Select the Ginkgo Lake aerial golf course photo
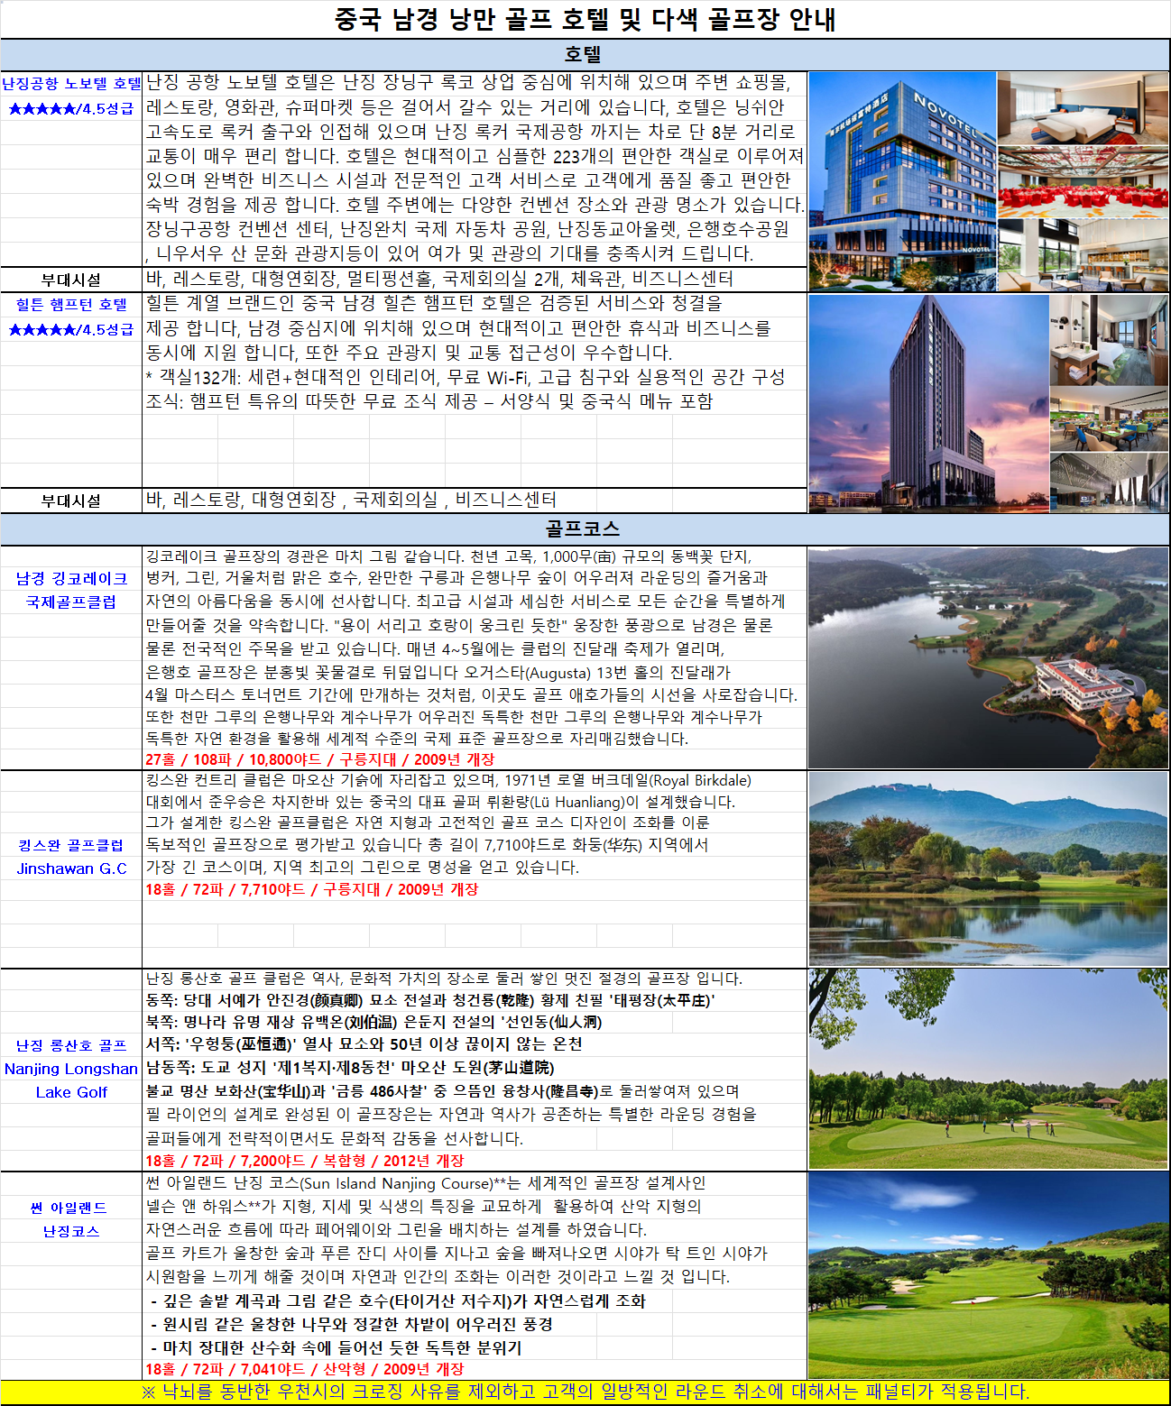This screenshot has height=1406, width=1171. point(989,657)
